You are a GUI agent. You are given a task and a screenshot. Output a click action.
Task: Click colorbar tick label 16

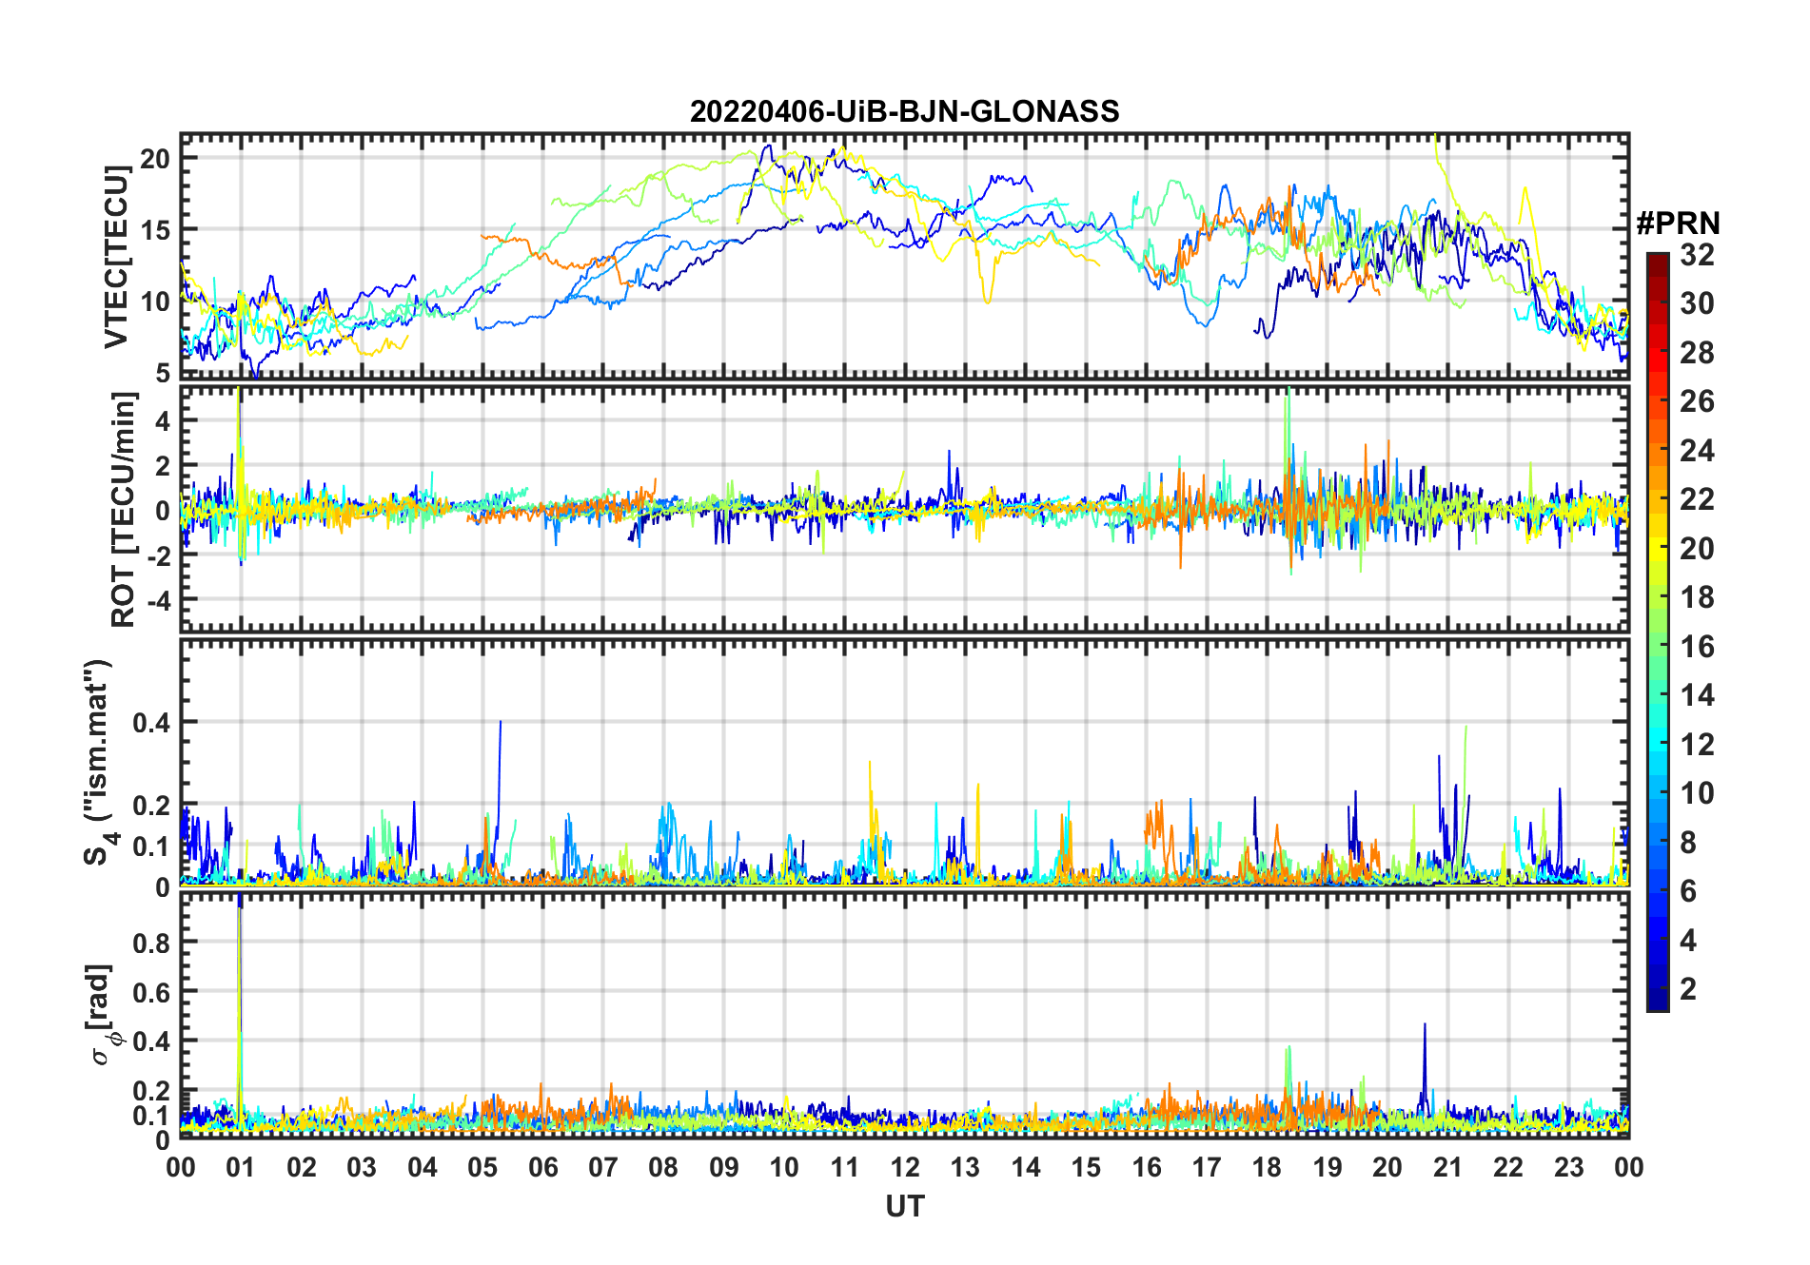[x=1697, y=647]
